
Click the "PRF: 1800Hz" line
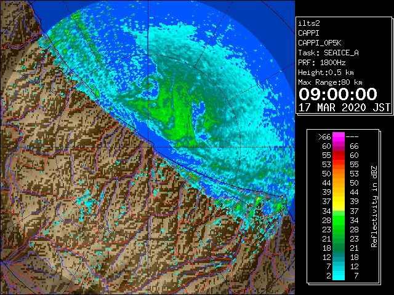tap(322, 63)
